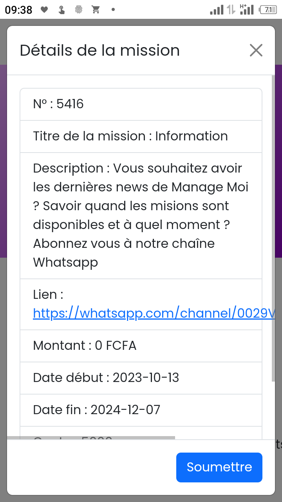The height and width of the screenshot is (502, 282).
Task: Open the WhatsApp channel link
Action: tap(154, 313)
